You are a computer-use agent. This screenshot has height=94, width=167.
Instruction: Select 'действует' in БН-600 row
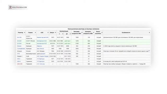[x=68, y=41]
